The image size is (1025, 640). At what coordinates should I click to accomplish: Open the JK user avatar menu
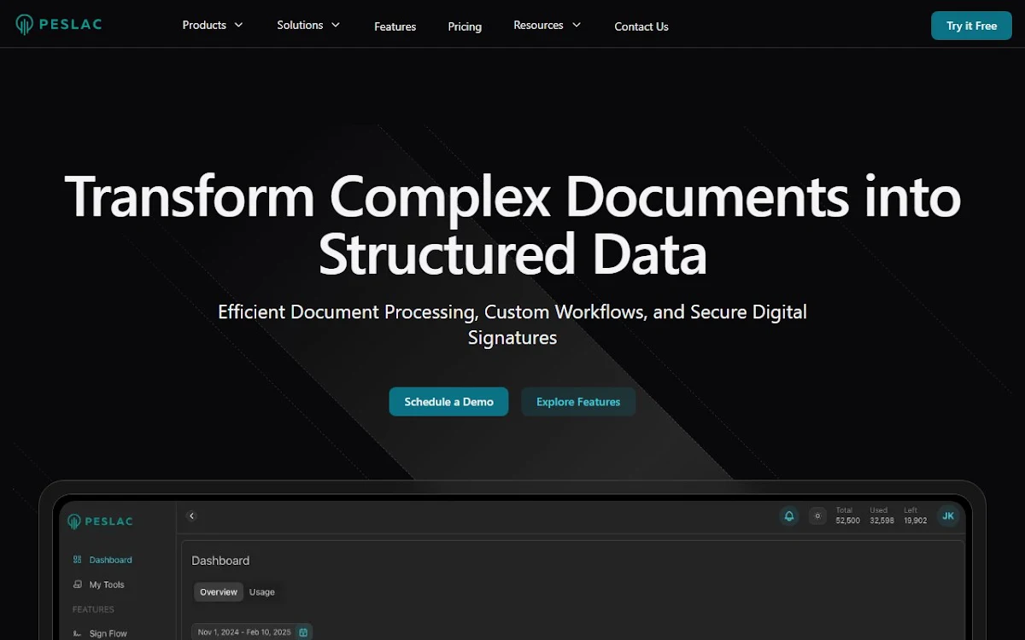click(948, 515)
